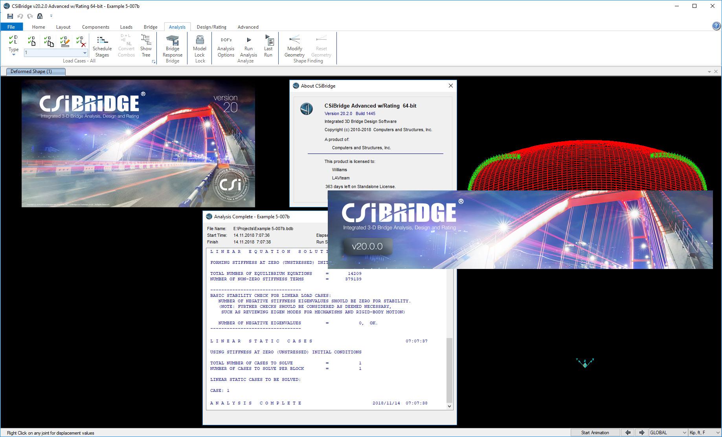The image size is (722, 437).
Task: Switch to the Loads ribbon tab
Action: pos(126,27)
